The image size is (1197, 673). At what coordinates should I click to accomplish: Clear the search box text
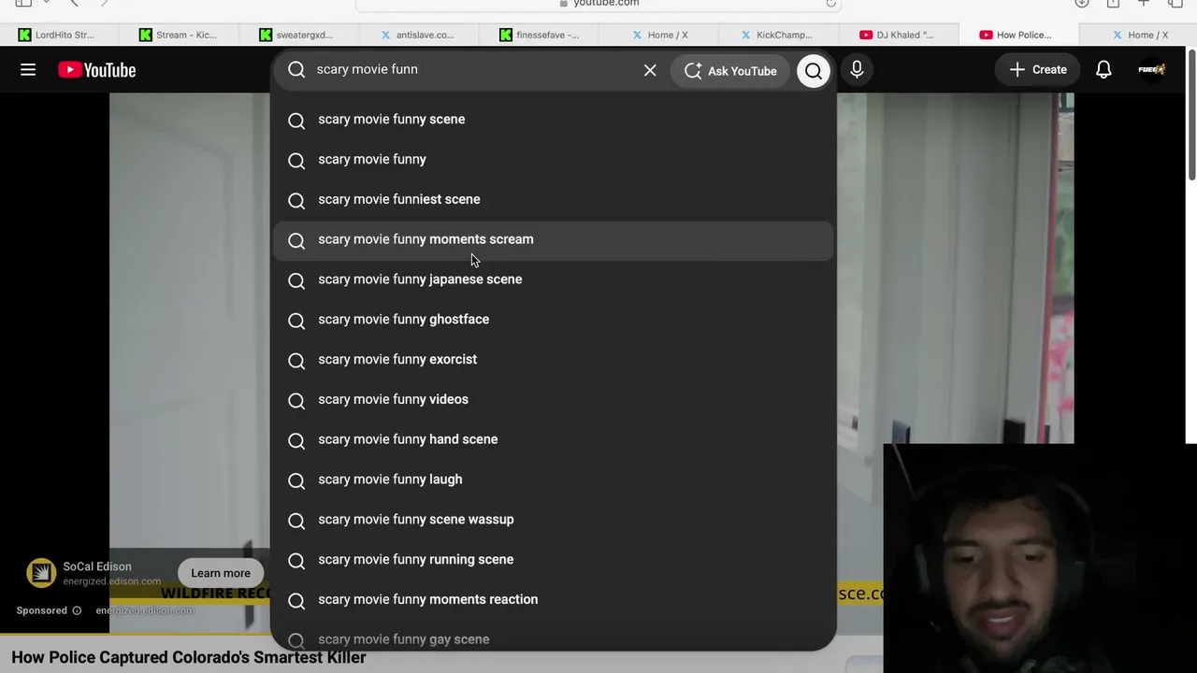[x=650, y=70]
